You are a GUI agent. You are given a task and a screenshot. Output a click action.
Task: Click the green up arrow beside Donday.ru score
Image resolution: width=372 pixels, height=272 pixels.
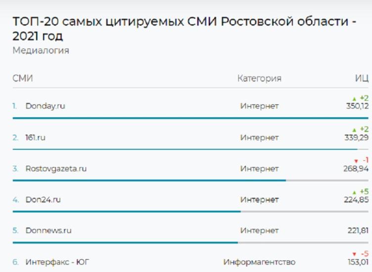(x=354, y=99)
